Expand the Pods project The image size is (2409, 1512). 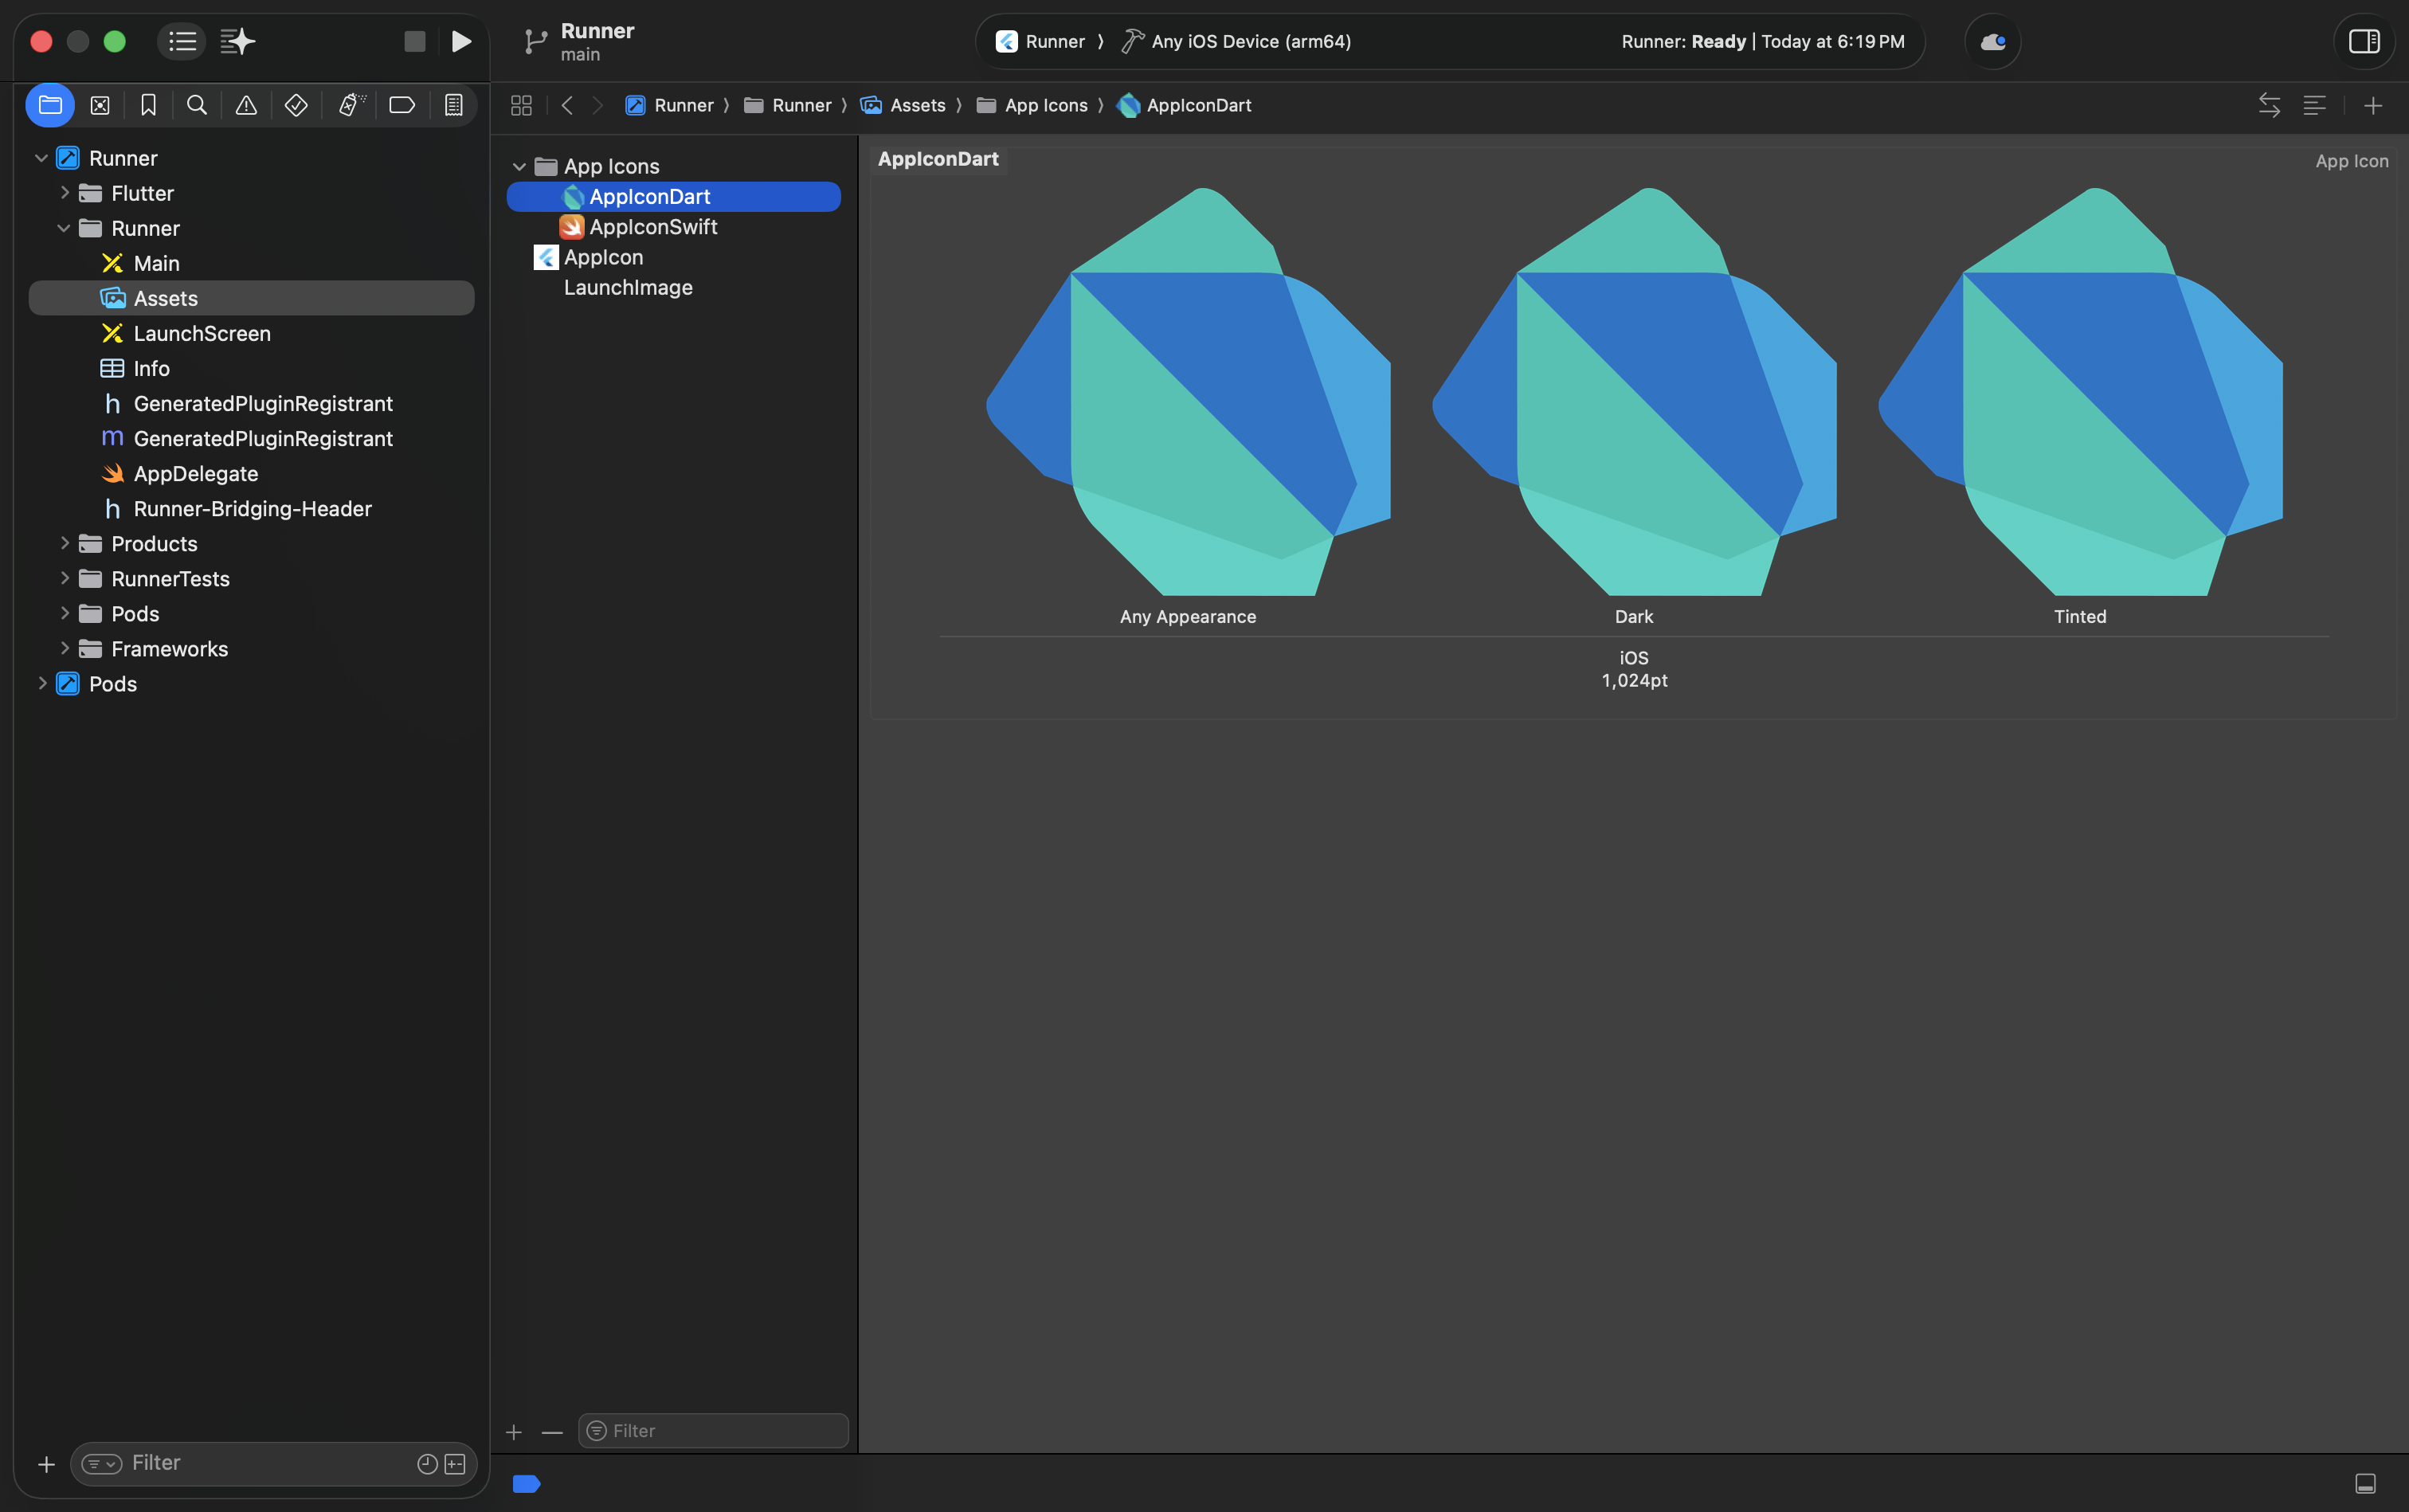point(41,683)
